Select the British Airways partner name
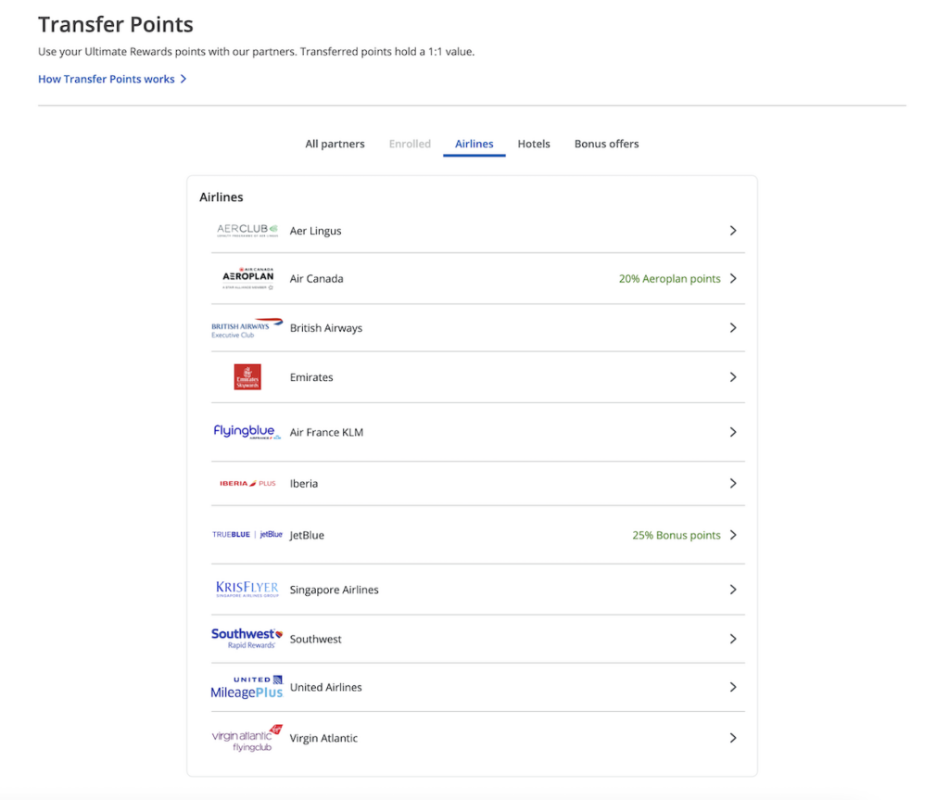 coord(325,327)
